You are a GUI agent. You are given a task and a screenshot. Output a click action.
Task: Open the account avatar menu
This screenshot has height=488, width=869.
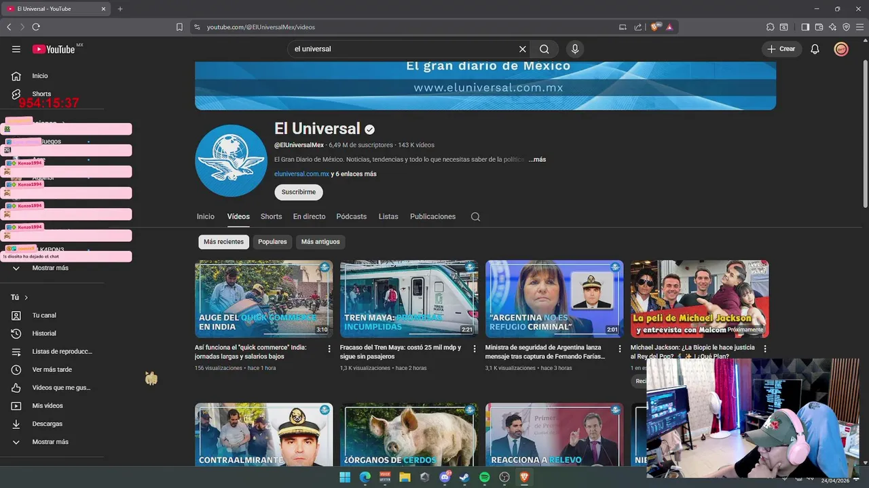(x=841, y=49)
